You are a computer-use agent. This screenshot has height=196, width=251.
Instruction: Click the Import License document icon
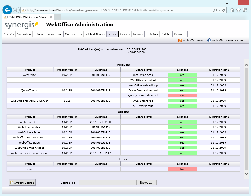[x=11, y=183]
